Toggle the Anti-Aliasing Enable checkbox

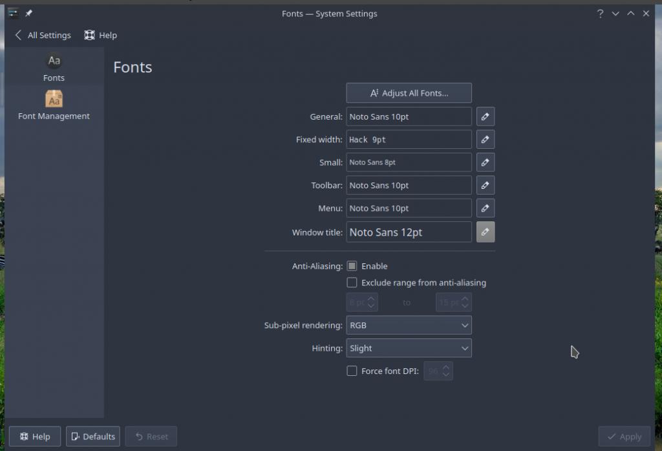pos(352,266)
